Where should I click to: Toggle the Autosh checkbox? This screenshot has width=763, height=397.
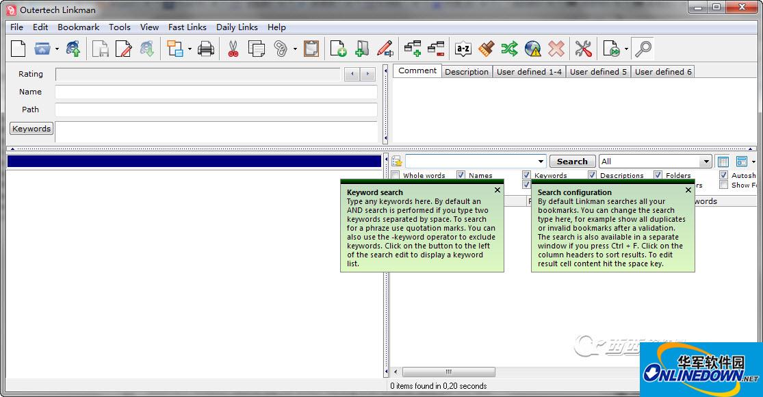coord(723,175)
